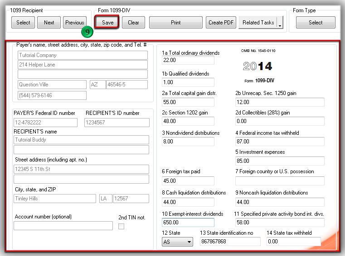
Task: Click Select under 1099 Recipient
Action: [23, 22]
